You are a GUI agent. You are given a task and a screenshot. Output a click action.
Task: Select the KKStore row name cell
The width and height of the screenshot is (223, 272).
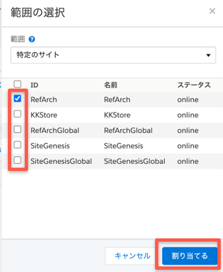(x=117, y=115)
